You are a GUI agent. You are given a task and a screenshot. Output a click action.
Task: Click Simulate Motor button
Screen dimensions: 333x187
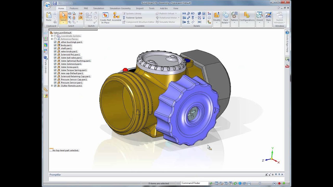pos(165,22)
